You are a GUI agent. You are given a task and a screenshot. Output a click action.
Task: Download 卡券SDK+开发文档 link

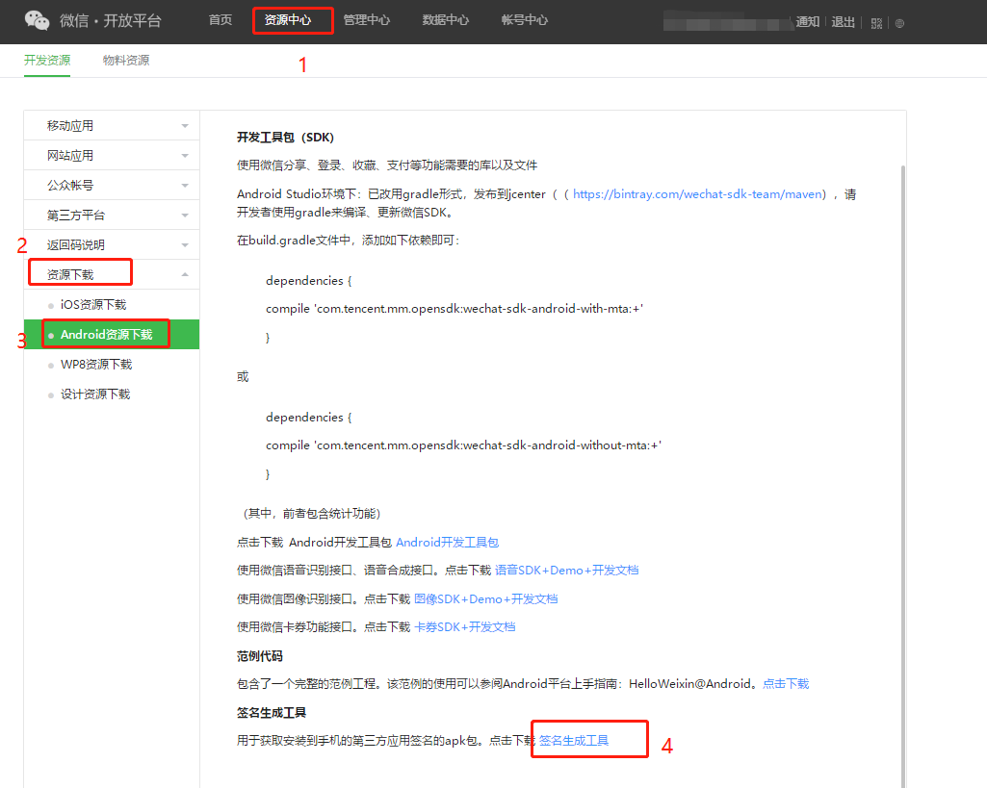point(464,627)
